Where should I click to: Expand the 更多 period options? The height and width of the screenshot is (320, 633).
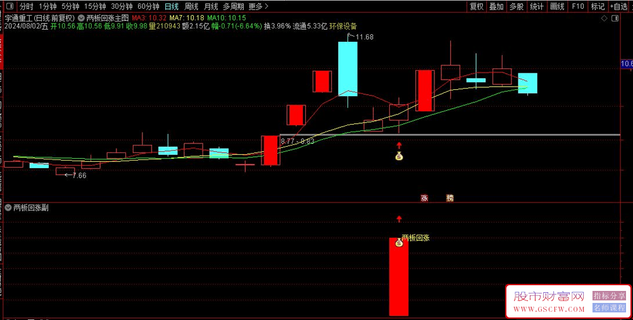click(x=259, y=6)
